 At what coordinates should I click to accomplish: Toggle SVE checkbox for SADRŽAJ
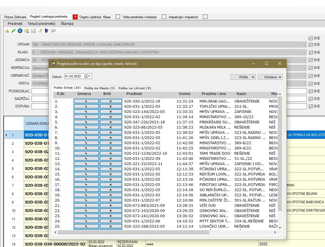tap(311, 99)
